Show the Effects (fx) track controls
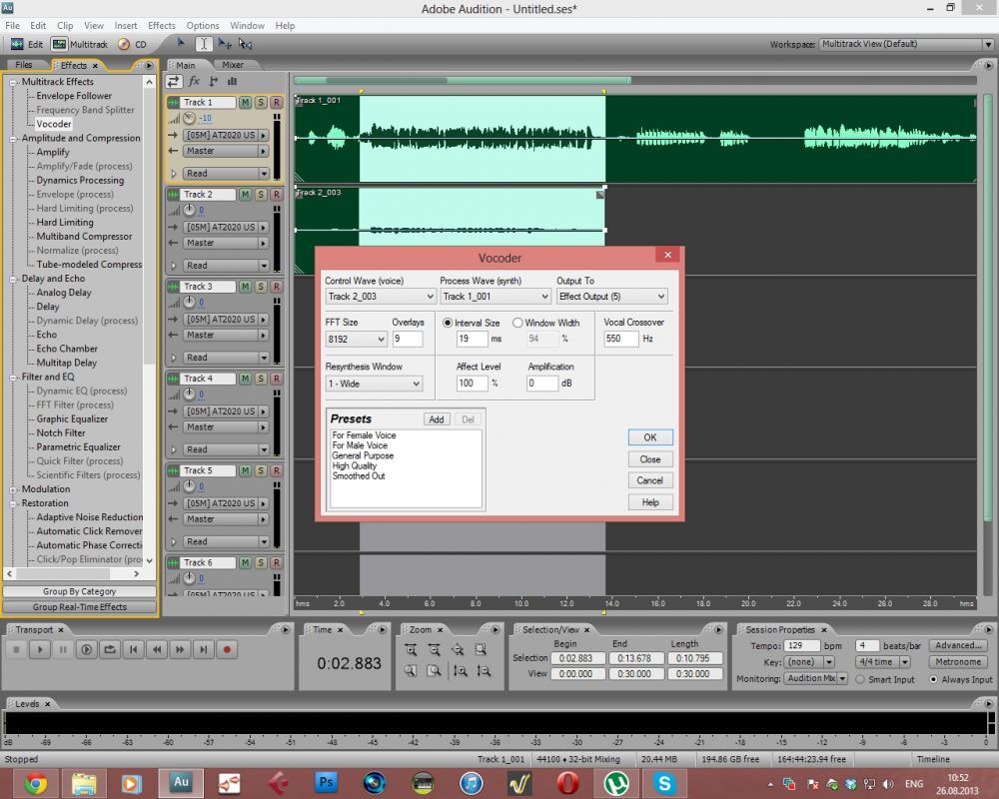The image size is (999, 799). [194, 81]
